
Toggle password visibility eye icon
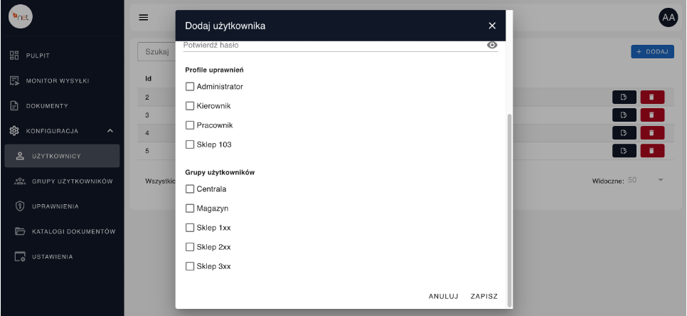click(x=491, y=45)
